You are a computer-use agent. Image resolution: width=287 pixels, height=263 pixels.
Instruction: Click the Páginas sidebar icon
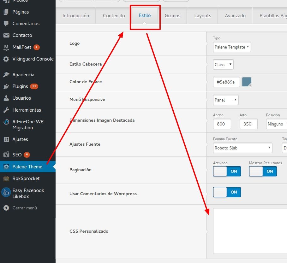(x=6, y=12)
